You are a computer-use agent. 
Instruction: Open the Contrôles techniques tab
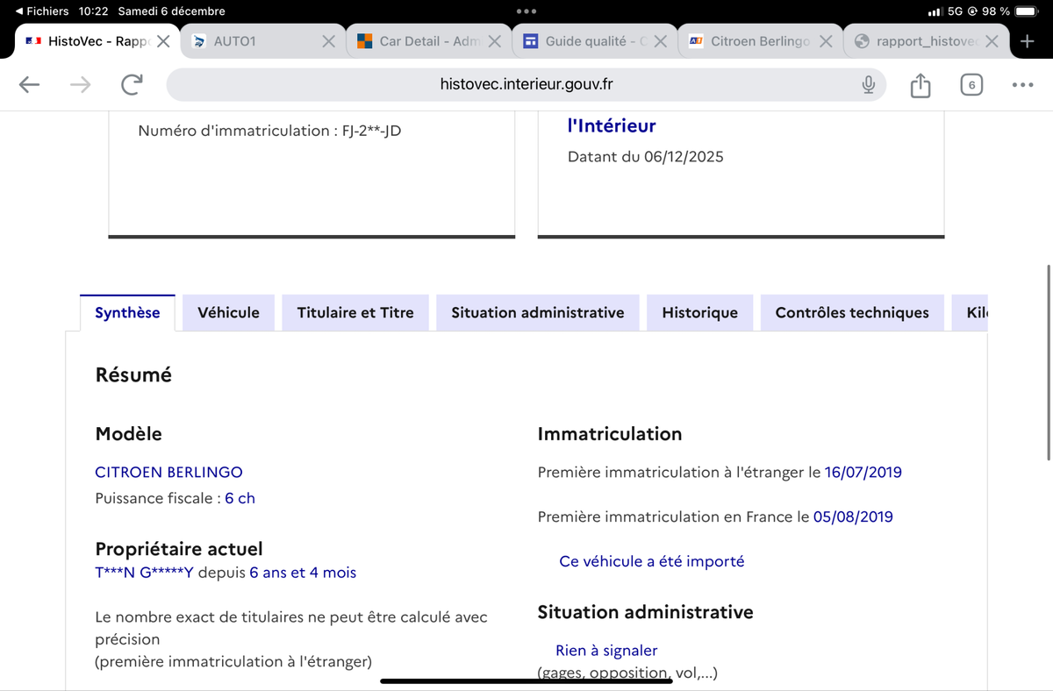pyautogui.click(x=852, y=313)
